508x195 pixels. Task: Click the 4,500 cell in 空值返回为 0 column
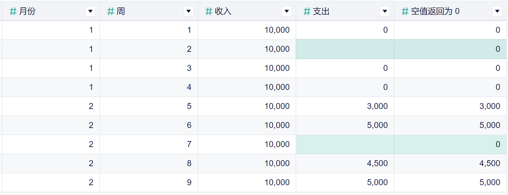(490, 163)
